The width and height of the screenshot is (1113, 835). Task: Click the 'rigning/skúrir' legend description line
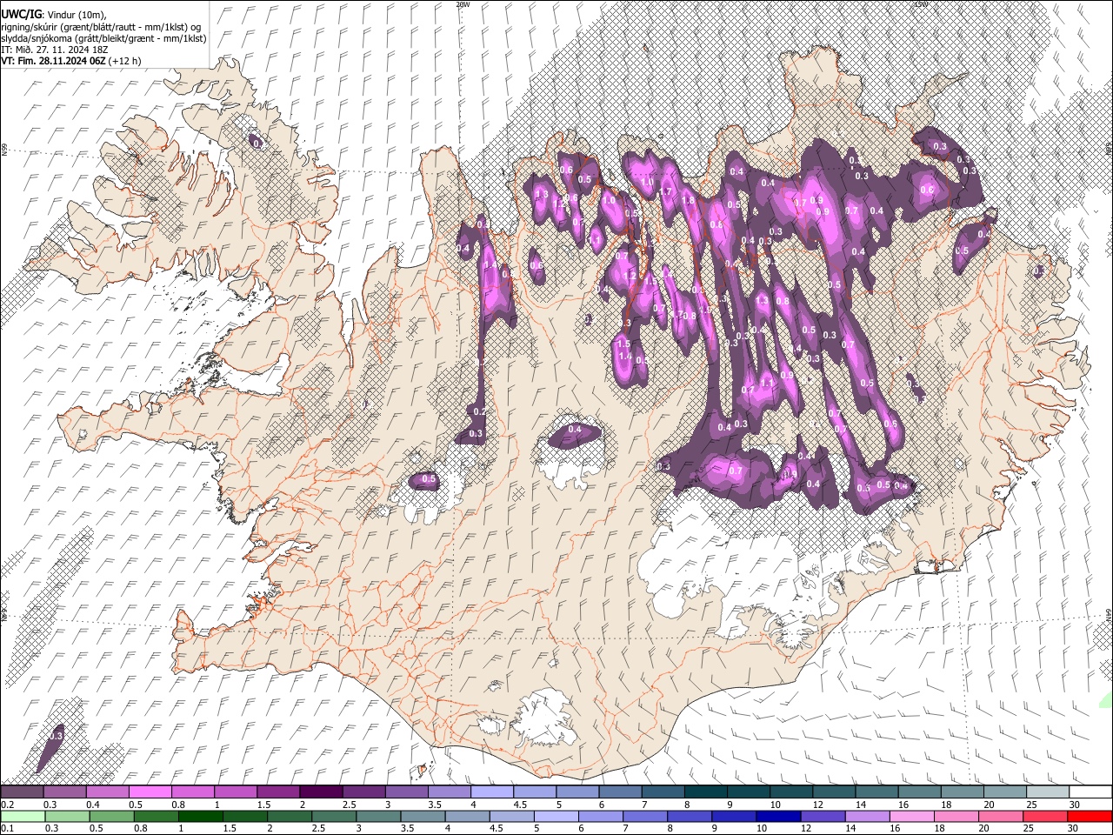(x=101, y=26)
